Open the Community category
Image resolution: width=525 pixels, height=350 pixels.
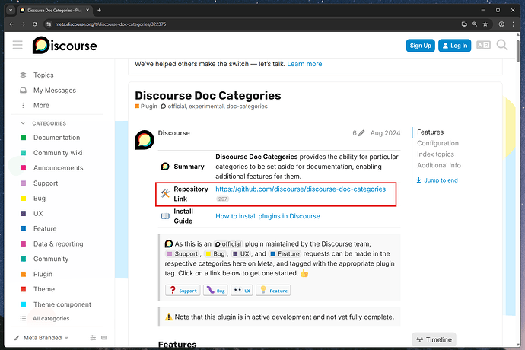(51, 259)
